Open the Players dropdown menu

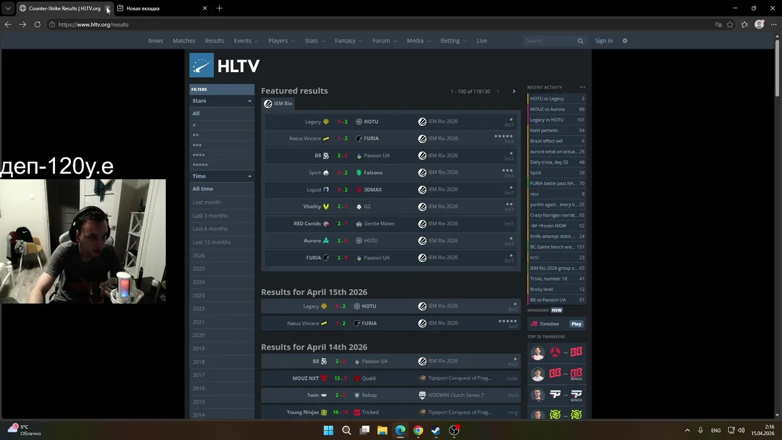[282, 41]
